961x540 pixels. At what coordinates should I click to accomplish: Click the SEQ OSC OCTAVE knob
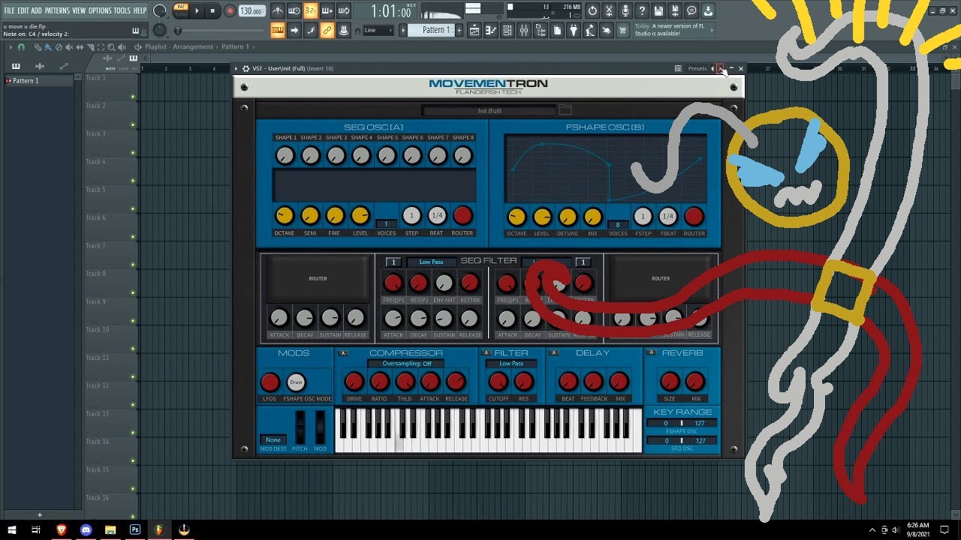click(284, 216)
